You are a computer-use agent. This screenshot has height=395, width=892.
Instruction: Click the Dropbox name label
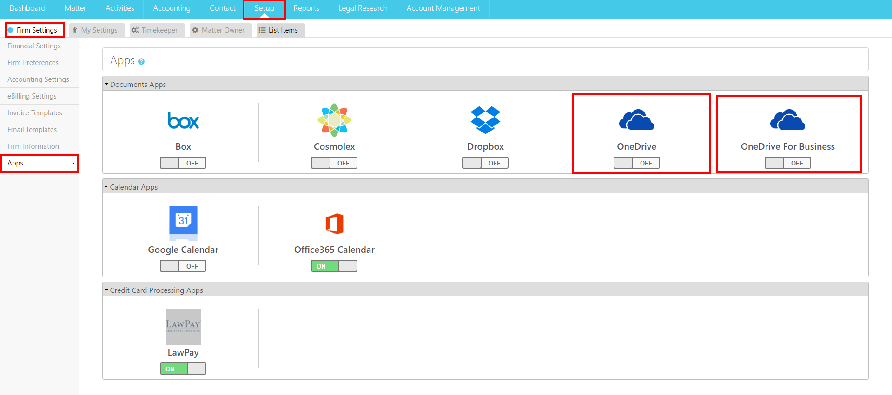[485, 146]
